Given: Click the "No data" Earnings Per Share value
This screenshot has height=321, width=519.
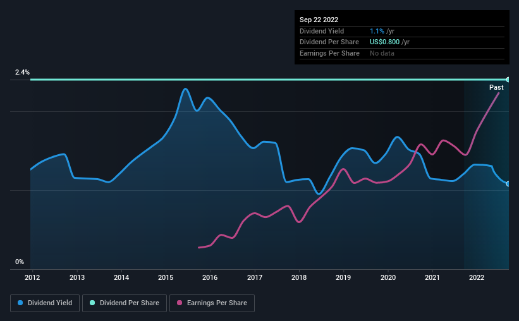Looking at the screenshot, I should point(382,53).
